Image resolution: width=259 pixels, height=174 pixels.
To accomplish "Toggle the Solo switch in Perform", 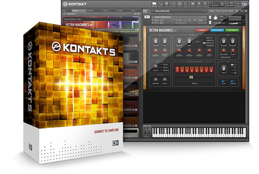I will tap(161, 68).
